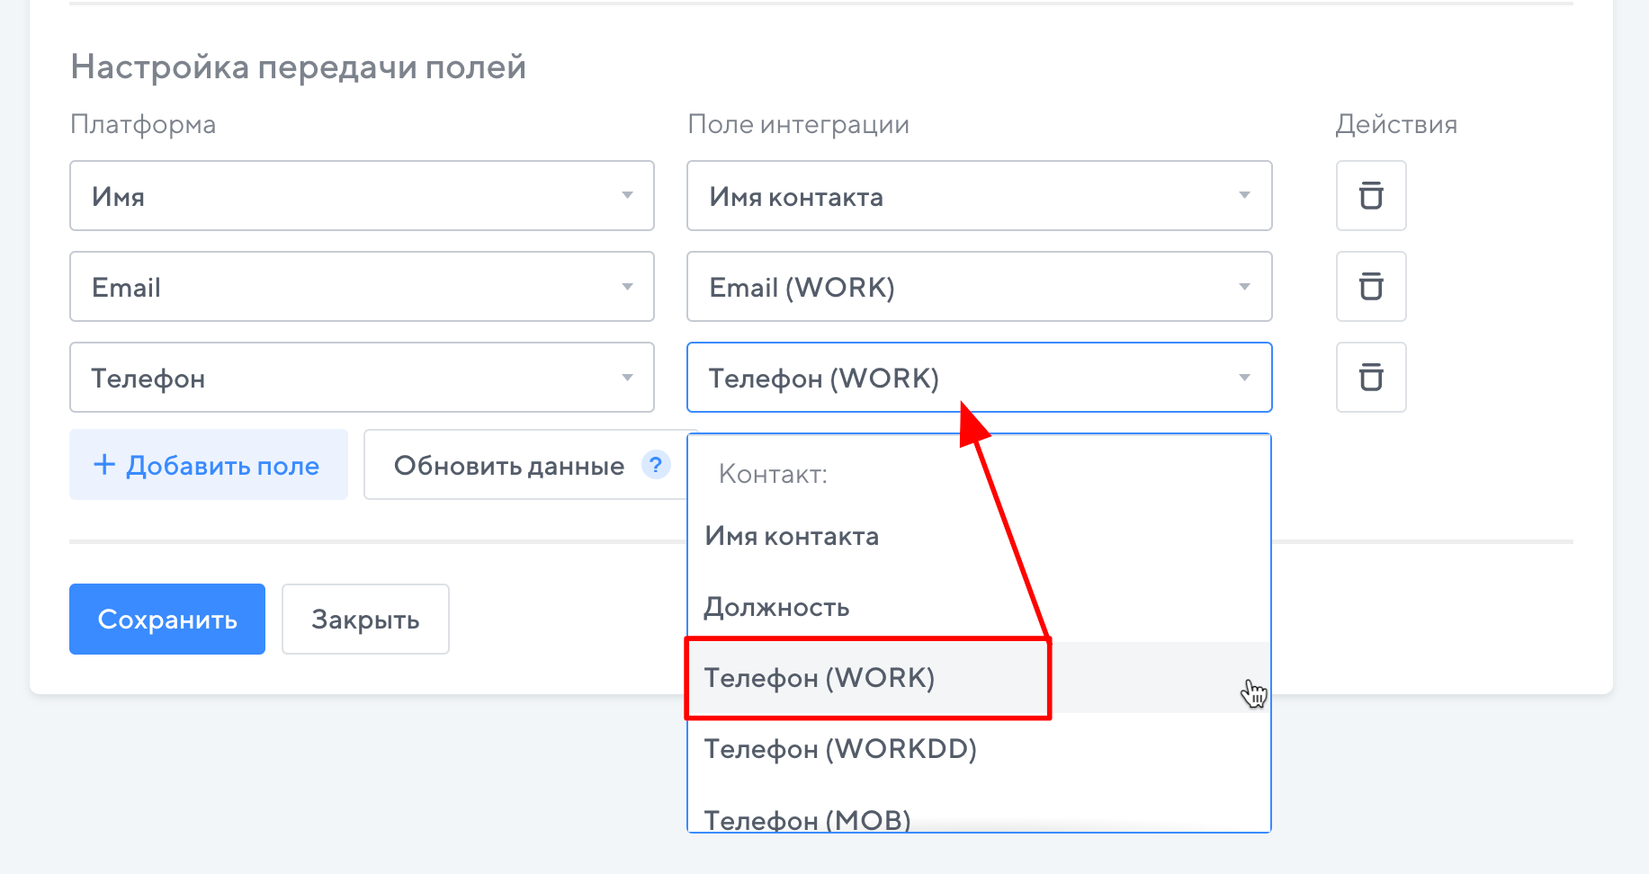Select Телефон (WORKDD) from the list
Image resolution: width=1649 pixels, height=874 pixels.
coord(840,749)
